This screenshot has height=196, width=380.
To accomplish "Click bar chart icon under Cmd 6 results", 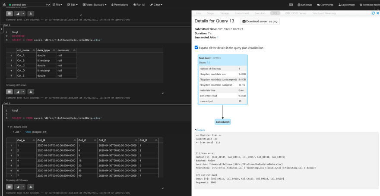I will [x=18, y=187].
